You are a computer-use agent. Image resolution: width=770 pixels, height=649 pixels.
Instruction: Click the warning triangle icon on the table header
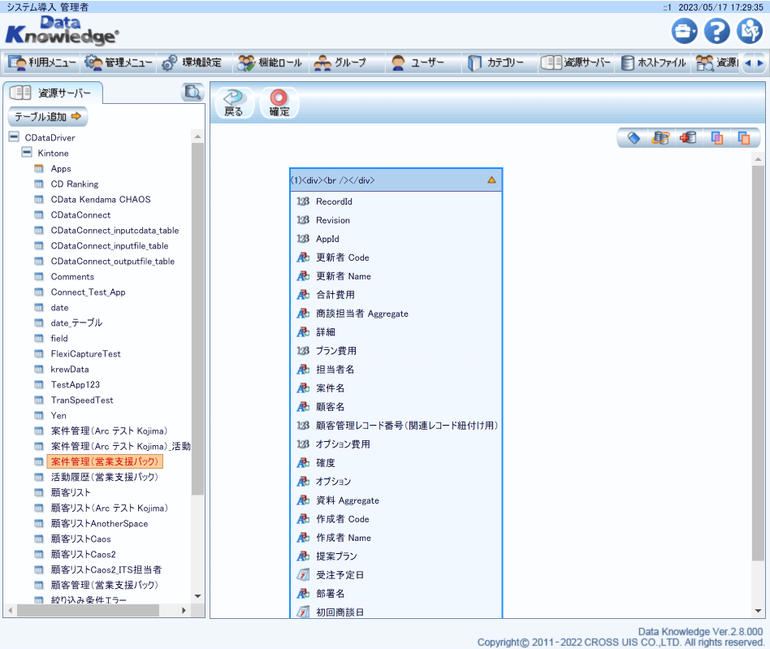pos(491,180)
